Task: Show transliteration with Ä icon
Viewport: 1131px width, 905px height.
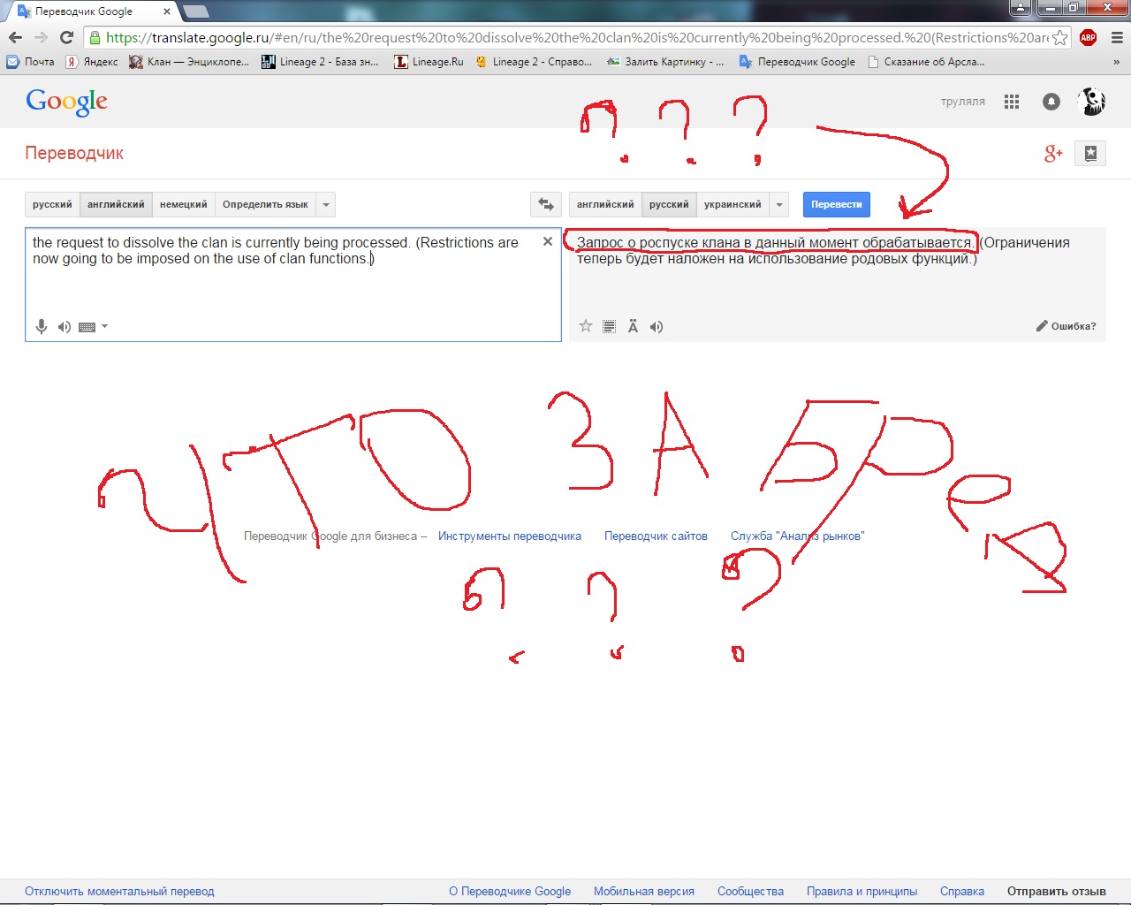Action: pos(633,326)
